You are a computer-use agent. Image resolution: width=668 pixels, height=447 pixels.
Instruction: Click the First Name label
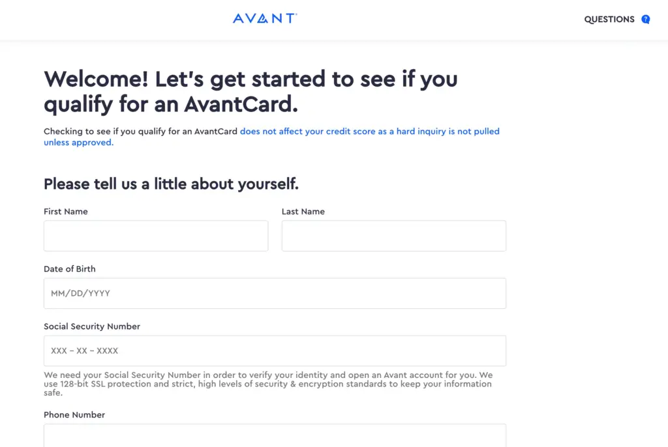point(65,211)
